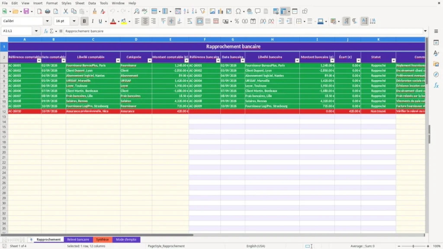Click the Save document icon
Viewport: 443px width, 249px height.
pyautogui.click(x=26, y=11)
